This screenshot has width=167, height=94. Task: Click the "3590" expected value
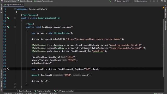pyautogui.click(x=67, y=75)
